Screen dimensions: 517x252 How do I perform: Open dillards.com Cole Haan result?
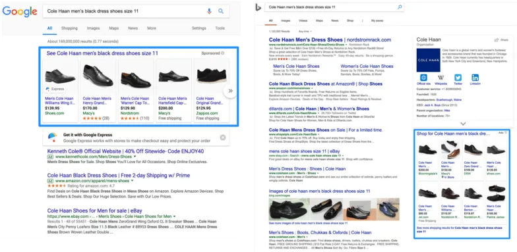[319, 109]
